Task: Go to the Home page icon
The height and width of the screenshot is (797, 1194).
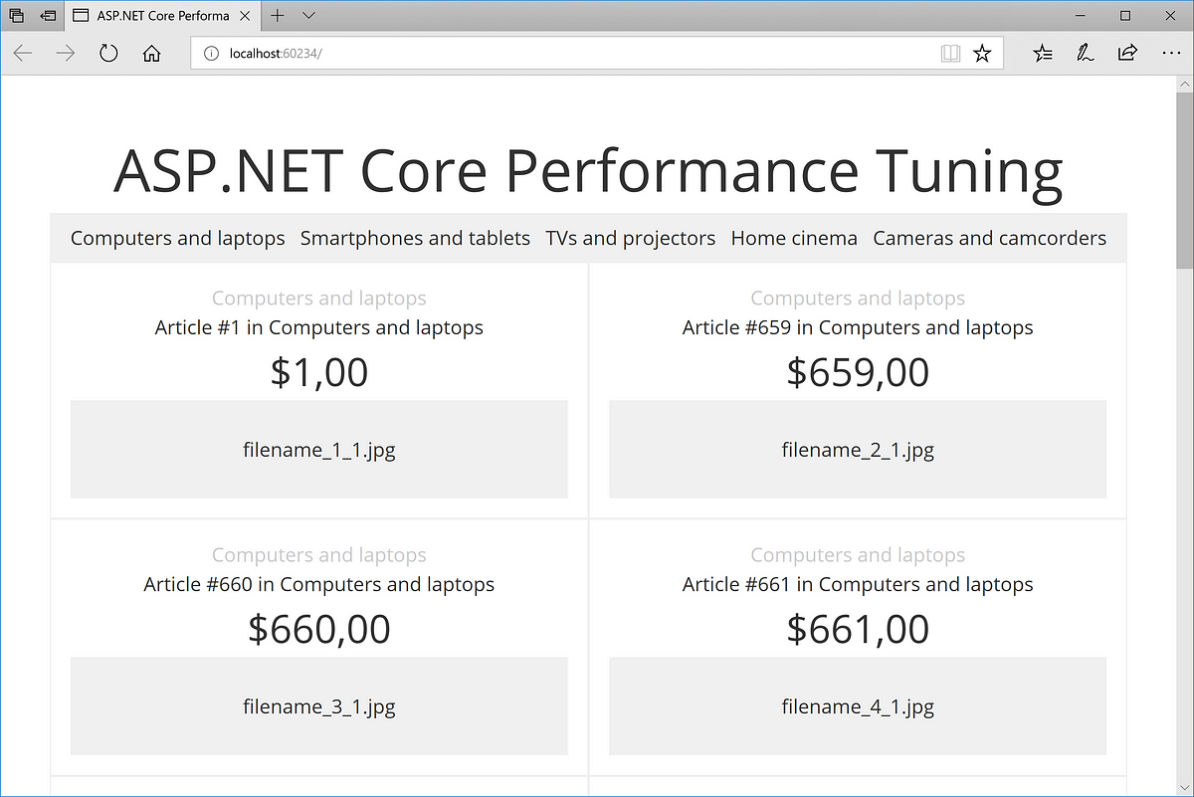Action: pyautogui.click(x=151, y=54)
